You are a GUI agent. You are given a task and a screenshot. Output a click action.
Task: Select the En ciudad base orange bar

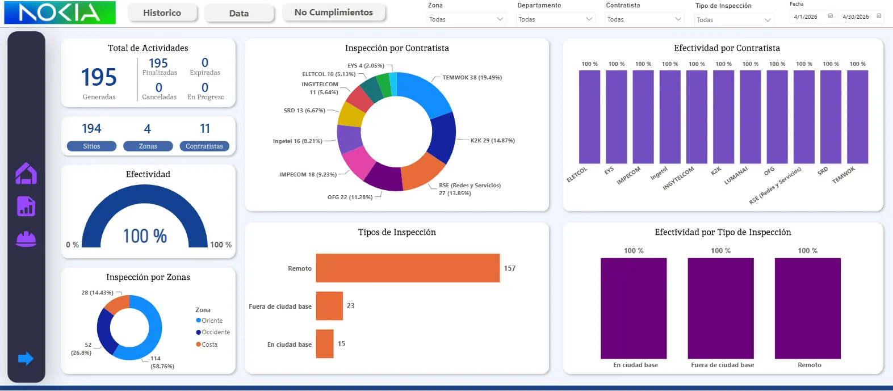[325, 344]
